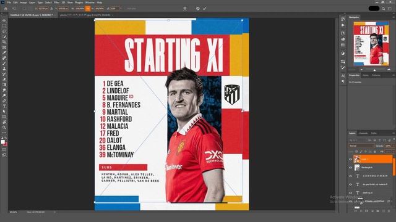Select the Eraser tool
The height and width of the screenshot is (222, 396).
tap(4, 80)
